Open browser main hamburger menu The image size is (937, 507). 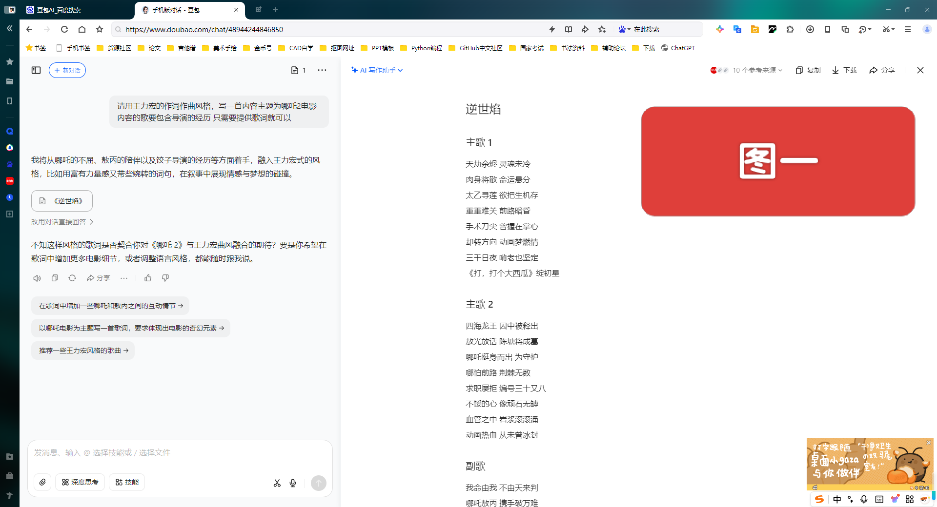[908, 29]
